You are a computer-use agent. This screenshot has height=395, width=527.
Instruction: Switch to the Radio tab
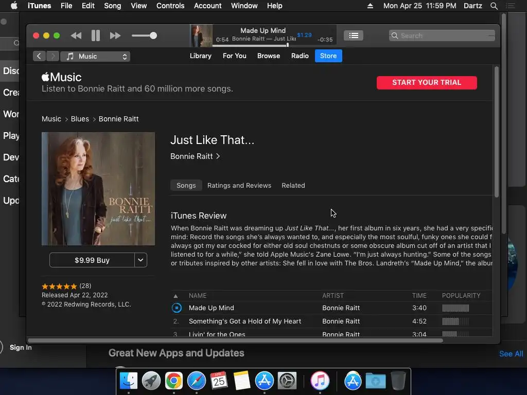pyautogui.click(x=300, y=56)
